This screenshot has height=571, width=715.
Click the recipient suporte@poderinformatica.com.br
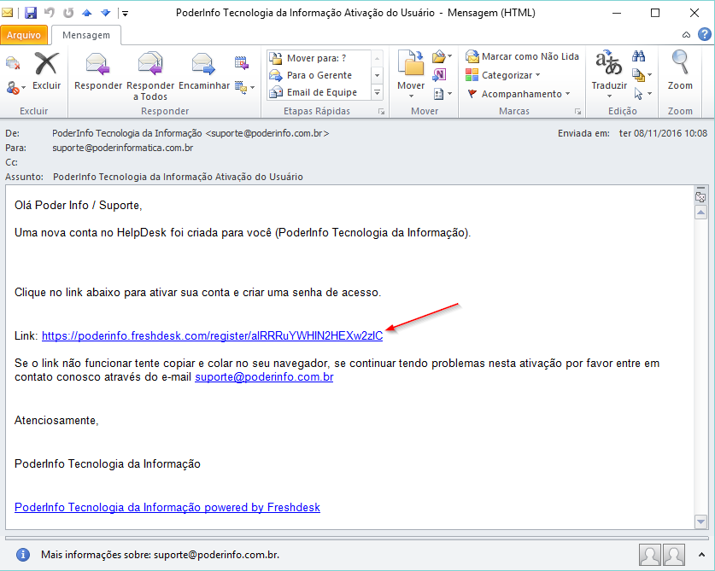tap(123, 149)
